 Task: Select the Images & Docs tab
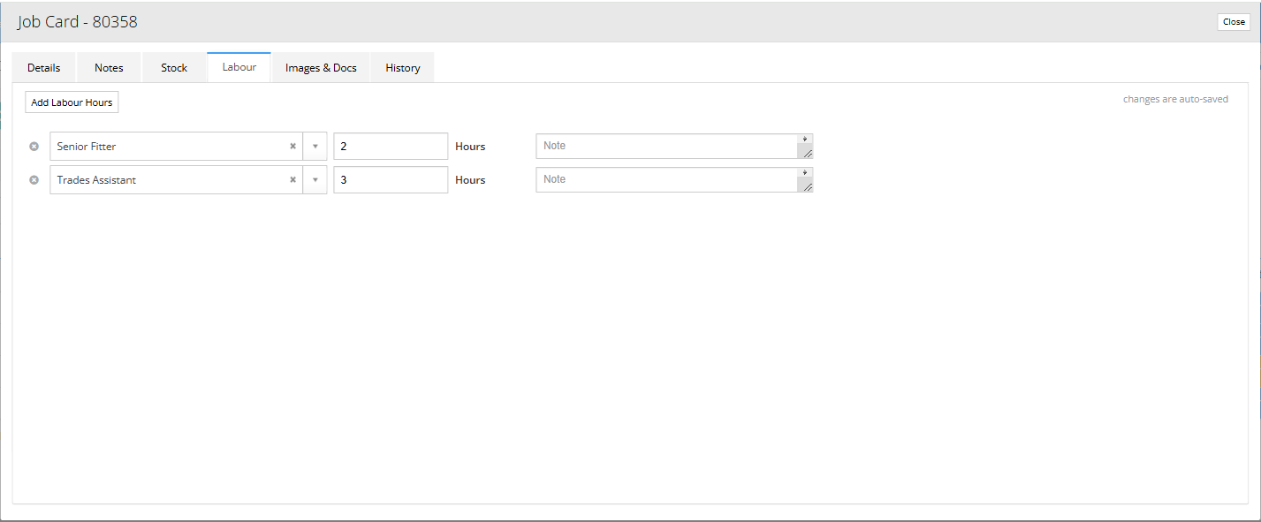coord(321,68)
